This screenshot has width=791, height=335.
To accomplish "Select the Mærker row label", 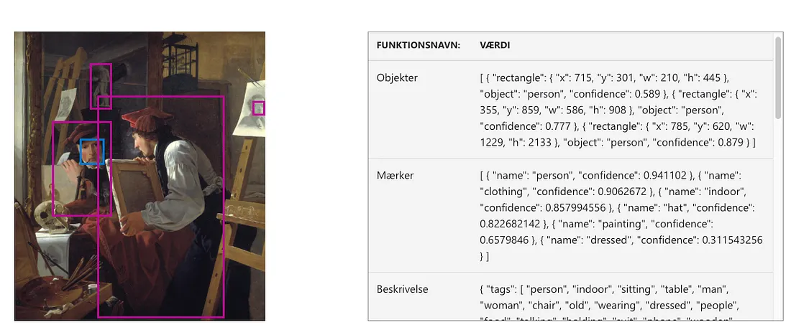I will click(393, 176).
